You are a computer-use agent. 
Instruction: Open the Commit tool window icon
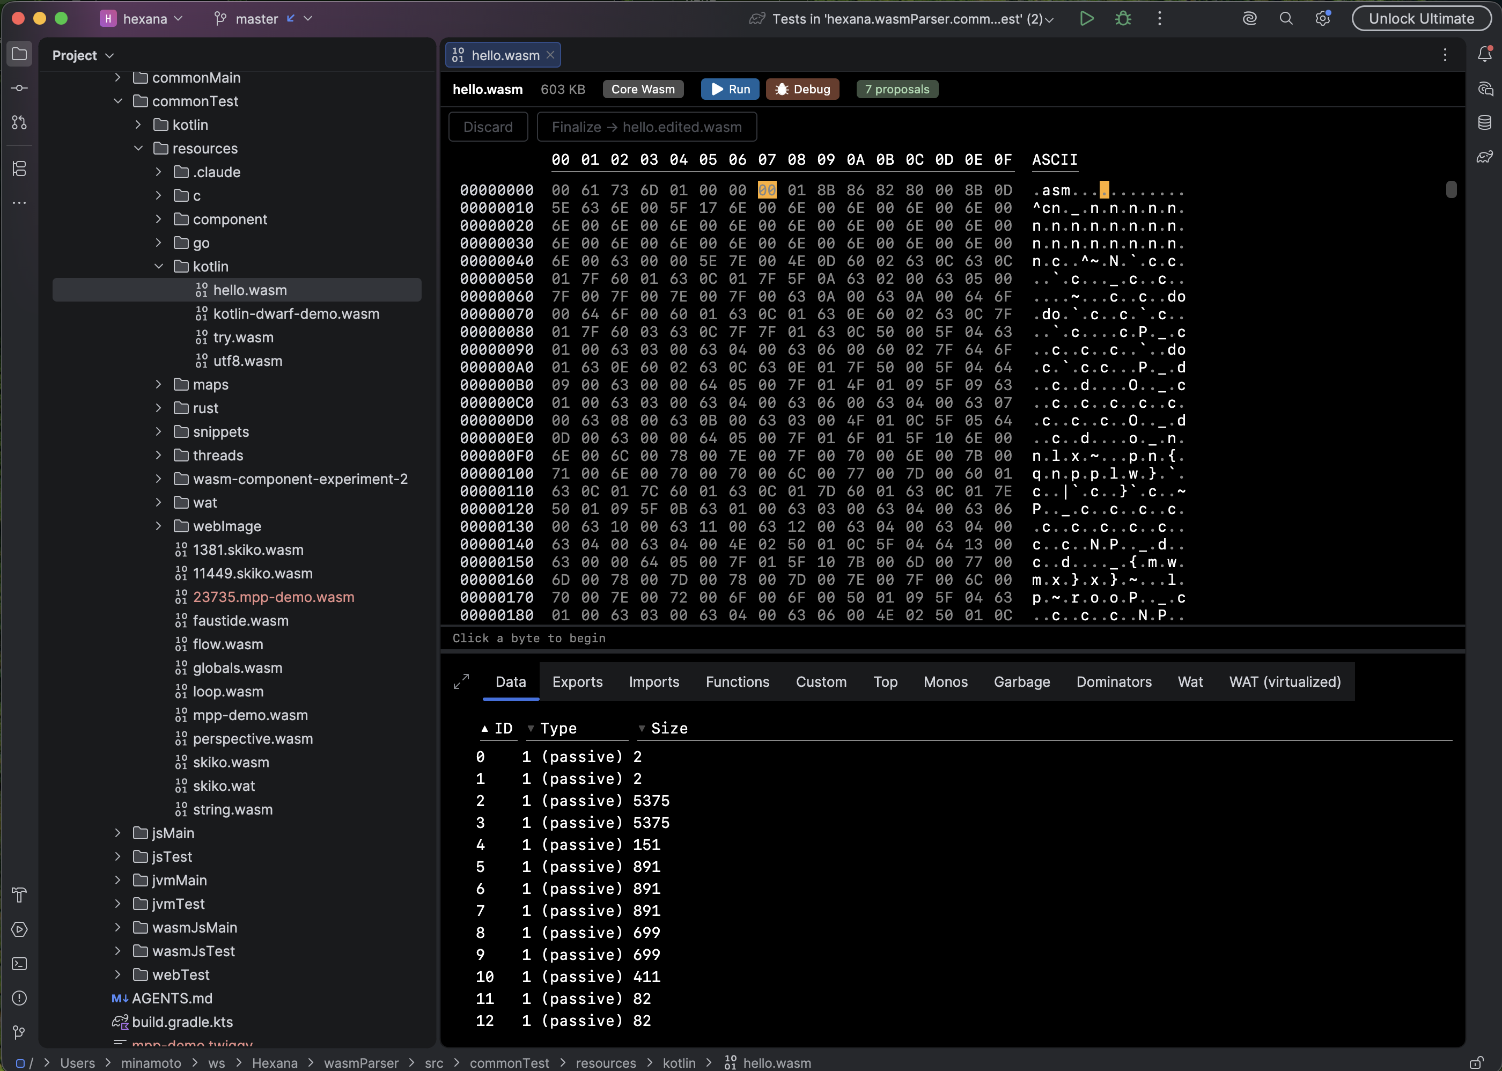(x=19, y=89)
